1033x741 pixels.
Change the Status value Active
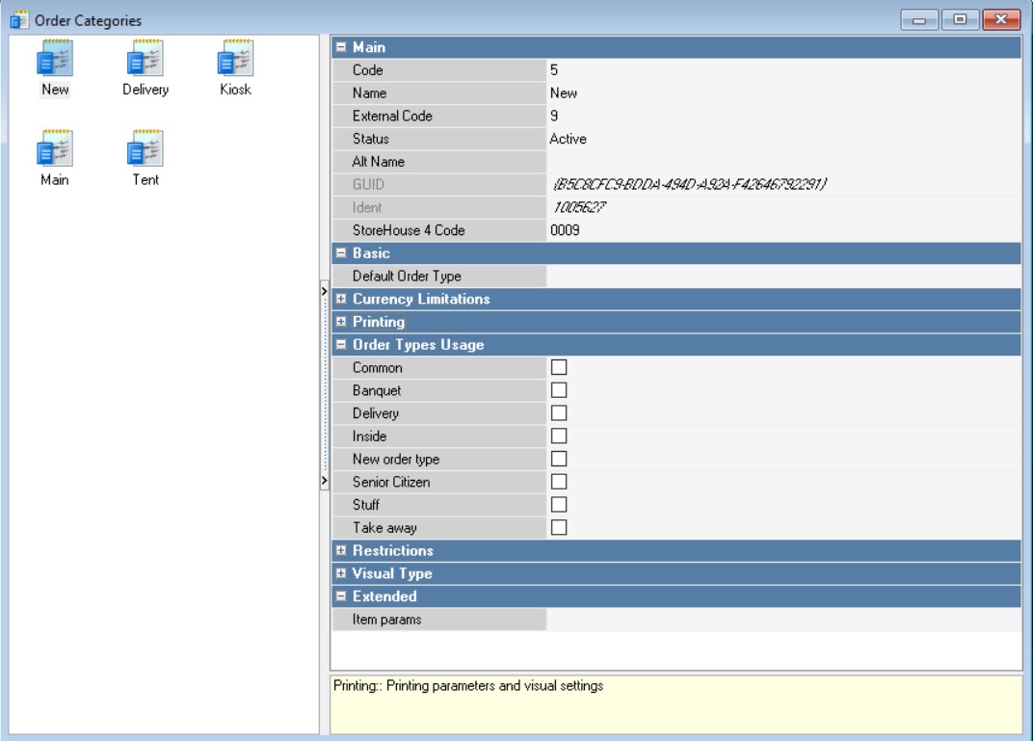tap(783, 139)
